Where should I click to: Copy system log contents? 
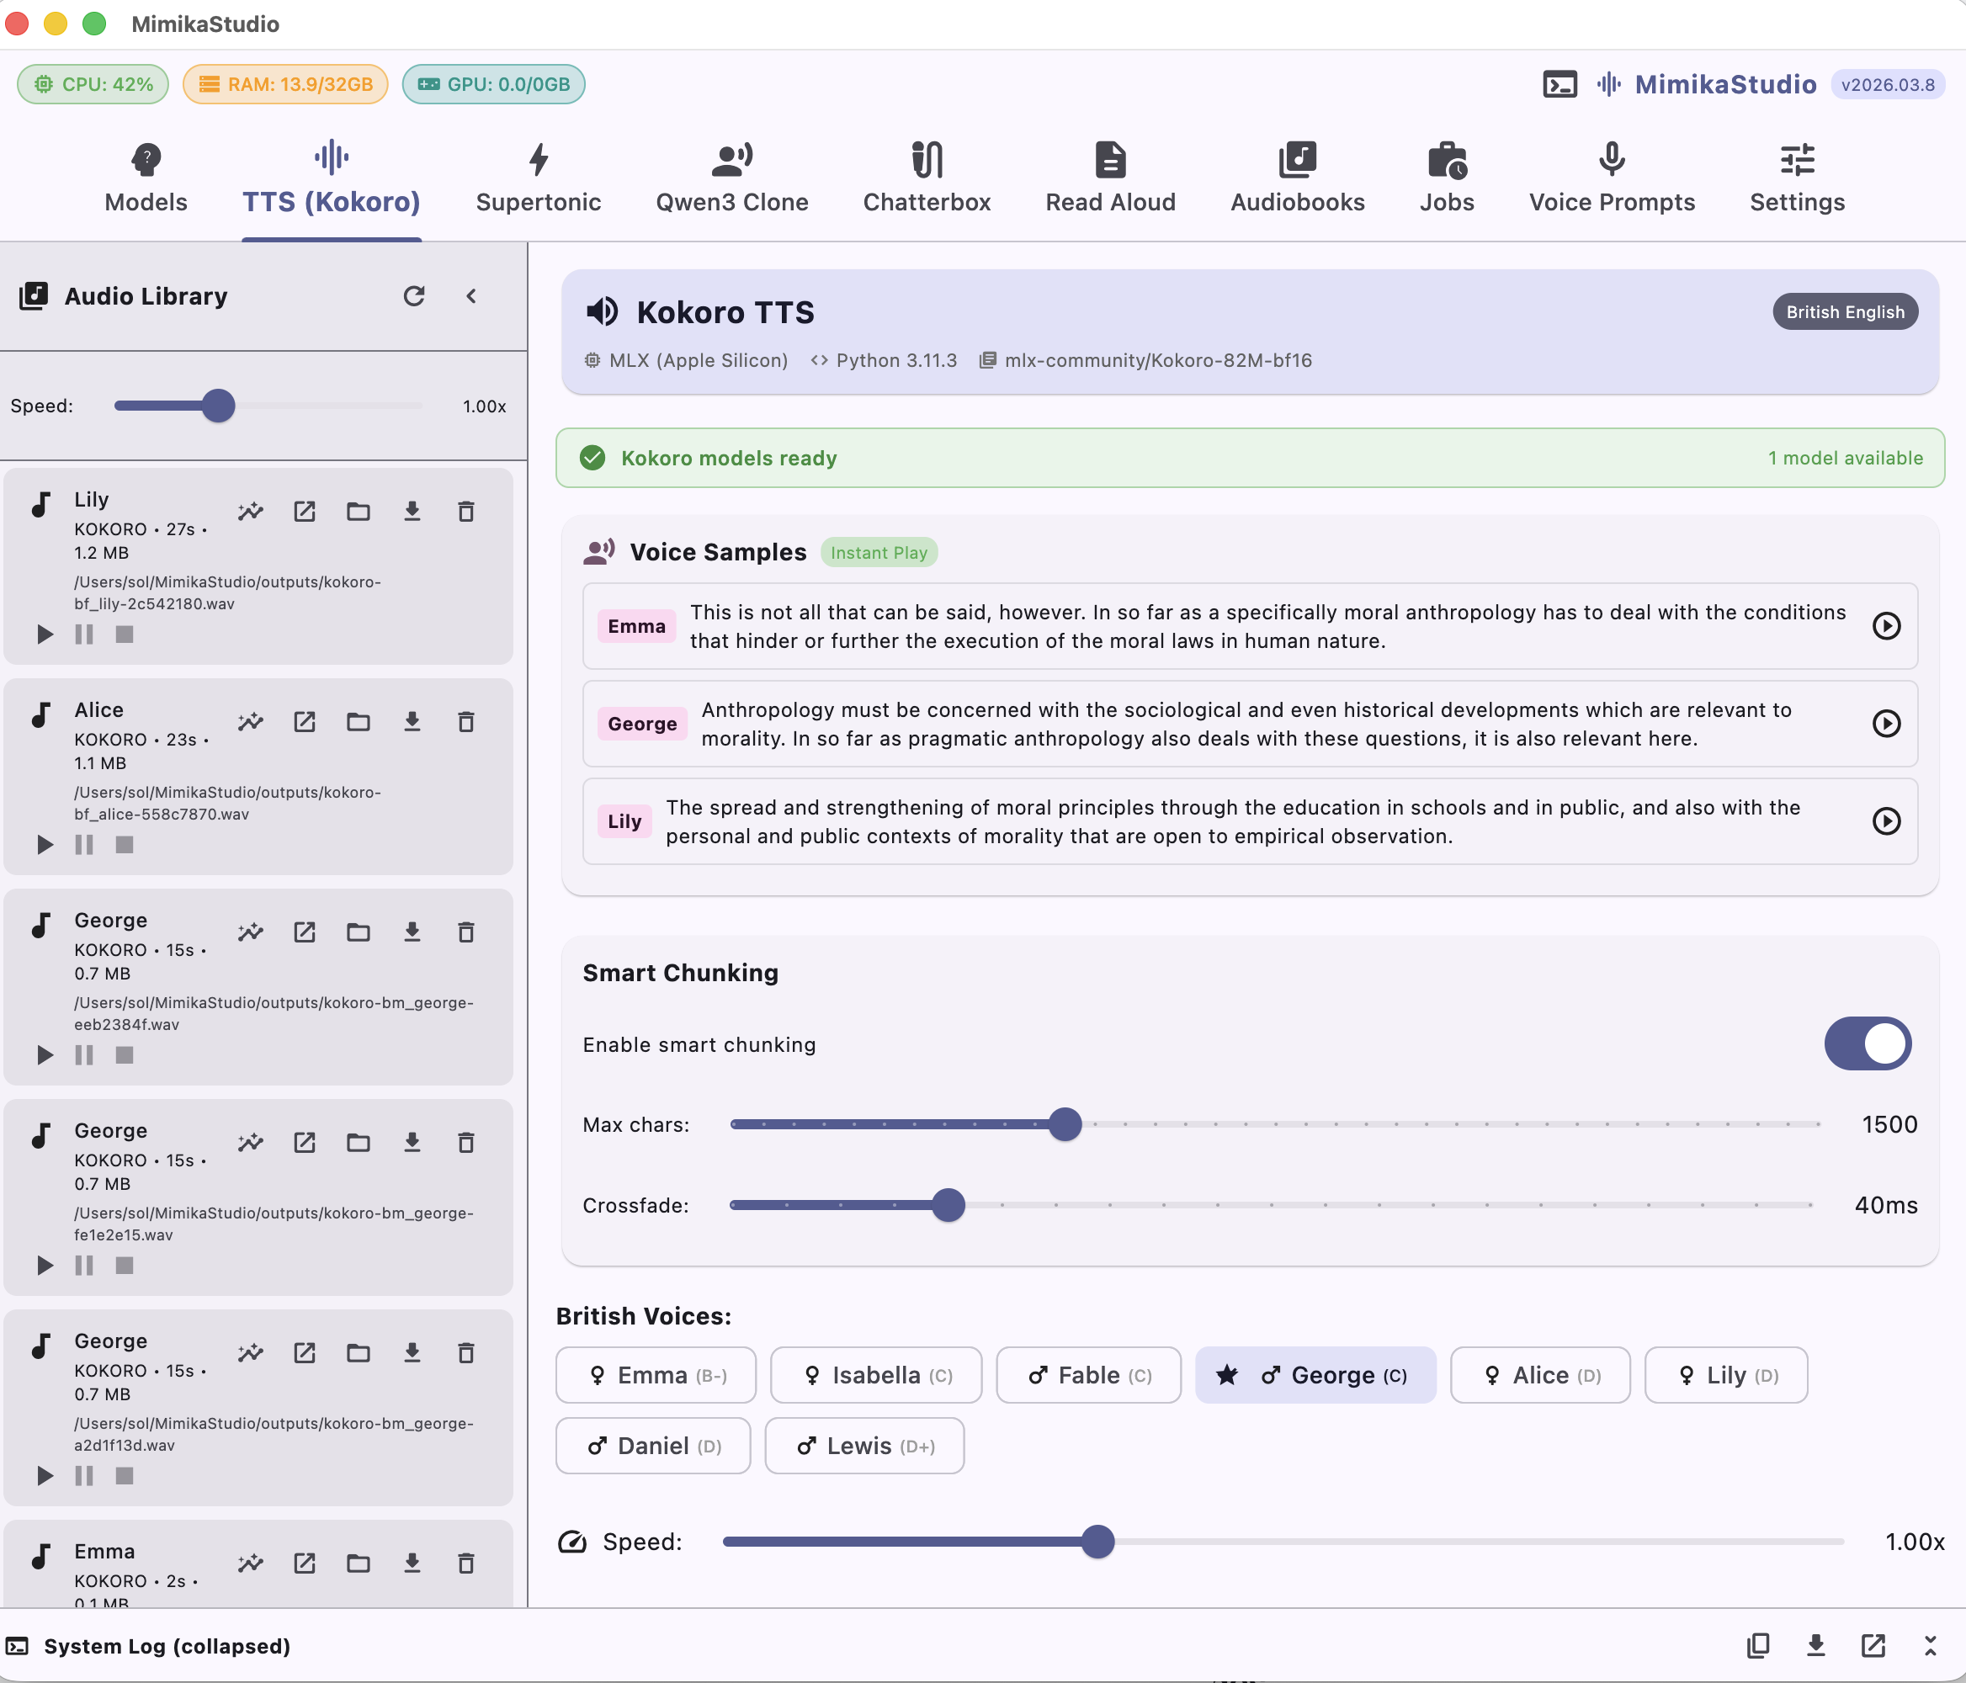pyautogui.click(x=1758, y=1646)
